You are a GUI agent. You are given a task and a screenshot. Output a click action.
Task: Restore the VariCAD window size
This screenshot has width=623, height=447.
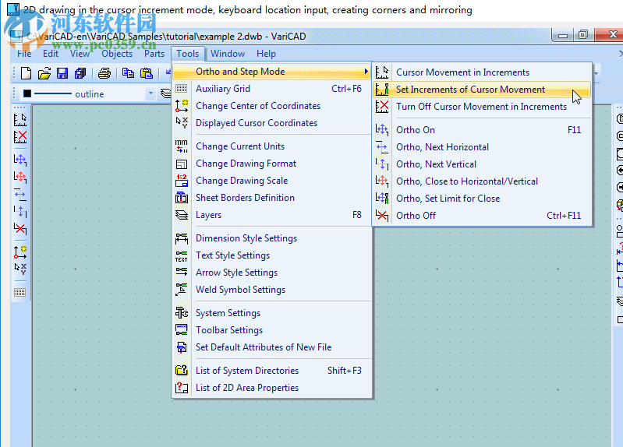click(583, 35)
